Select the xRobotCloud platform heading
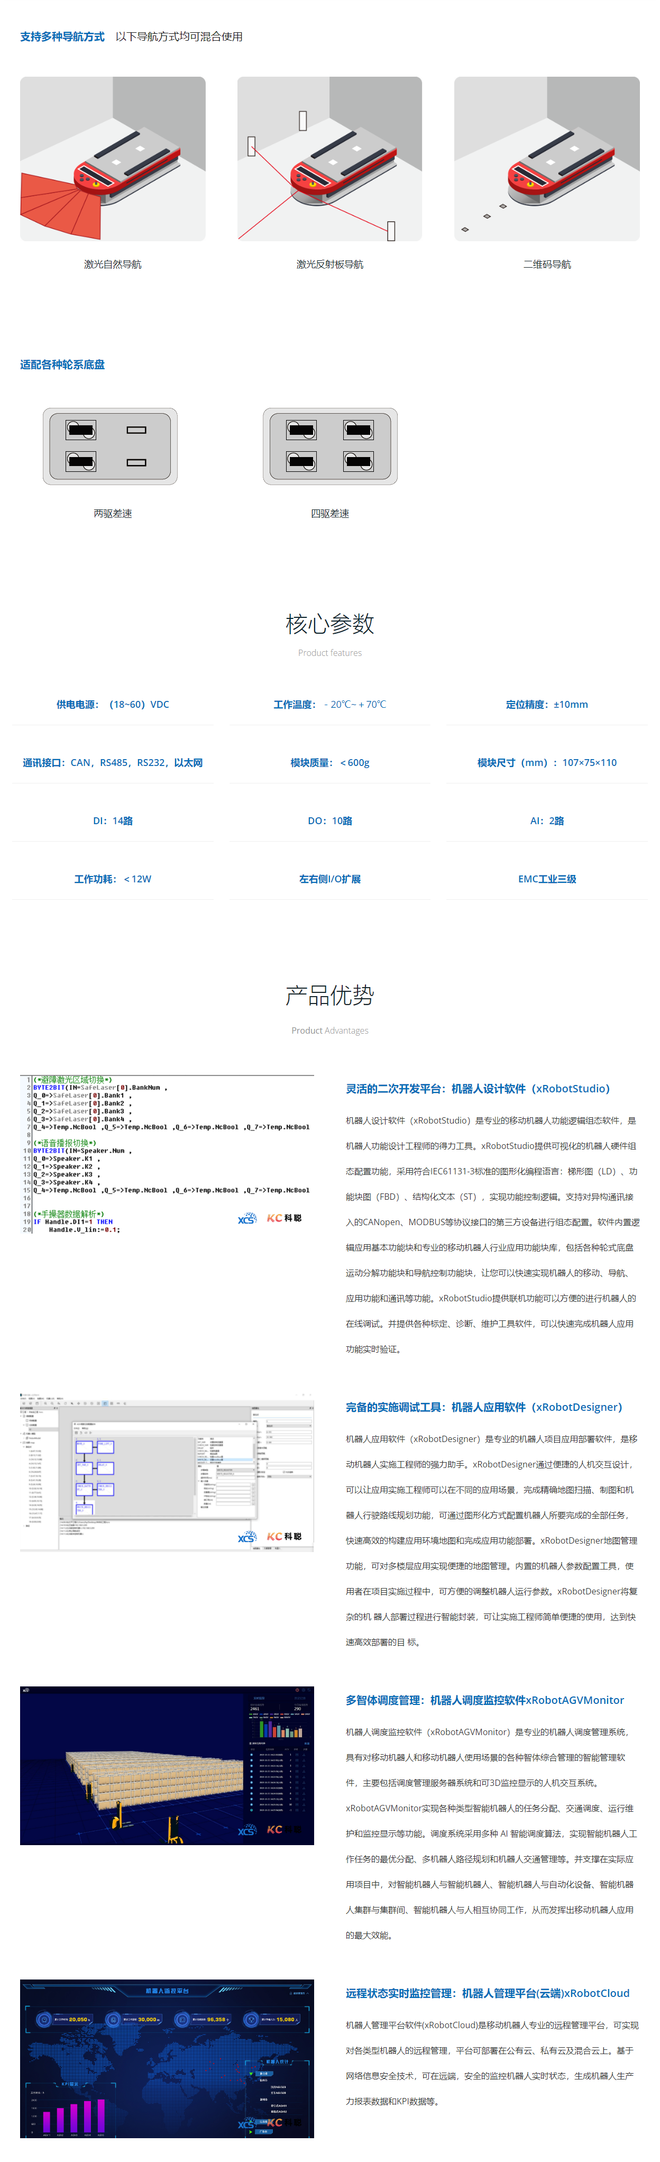 (487, 1993)
